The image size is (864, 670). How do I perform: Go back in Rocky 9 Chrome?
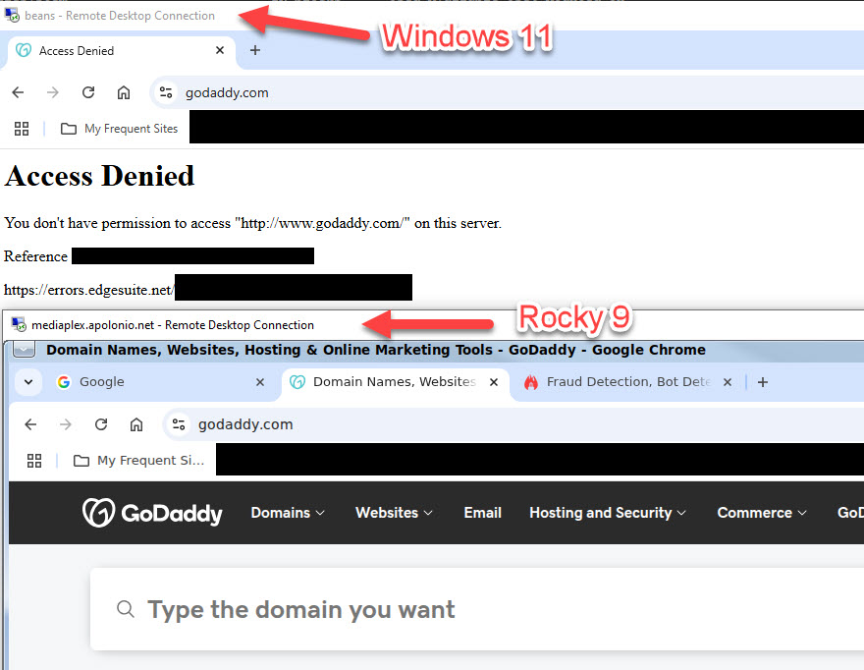(30, 424)
